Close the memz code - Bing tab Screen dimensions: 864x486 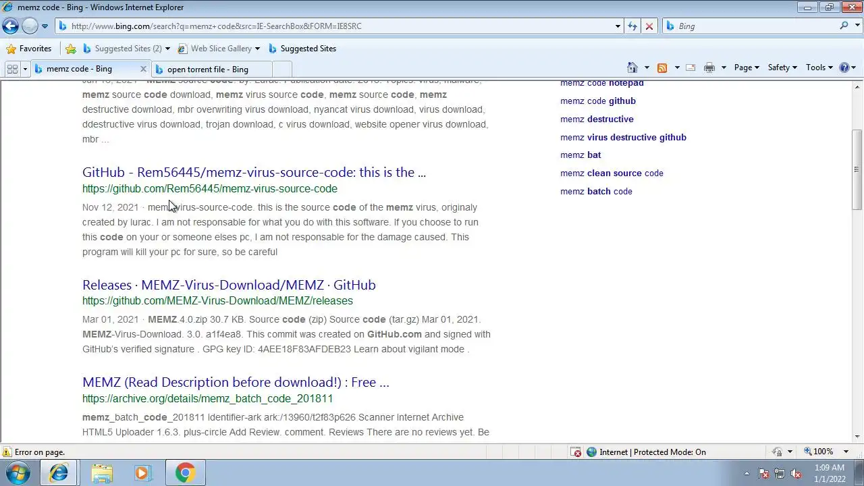[x=143, y=69]
